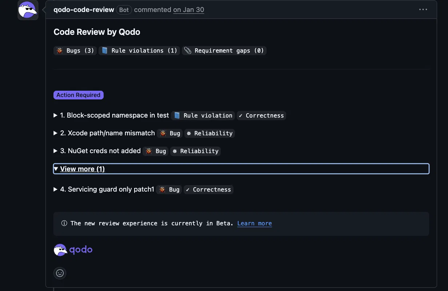
Task: Click the Reliability tag on item 2
Action: pos(209,133)
